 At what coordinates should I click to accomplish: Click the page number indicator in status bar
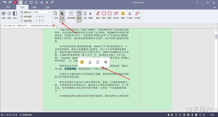[9, 115]
